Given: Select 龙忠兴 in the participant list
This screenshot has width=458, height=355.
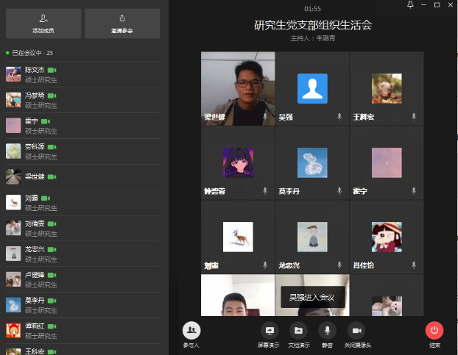Looking at the screenshot, I should [x=34, y=250].
